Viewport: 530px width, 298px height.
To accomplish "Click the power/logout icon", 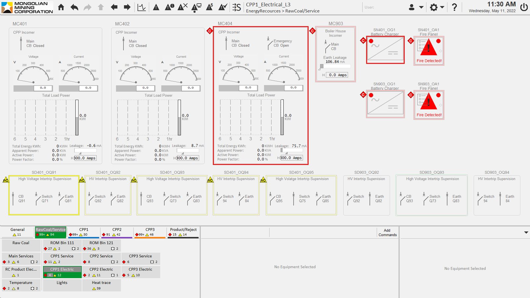I will click(x=524, y=7).
